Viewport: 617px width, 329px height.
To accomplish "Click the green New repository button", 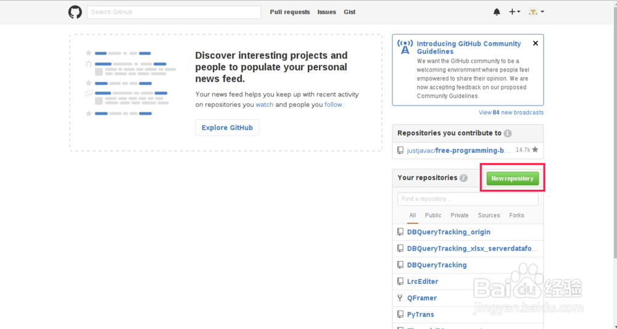I will coord(513,178).
